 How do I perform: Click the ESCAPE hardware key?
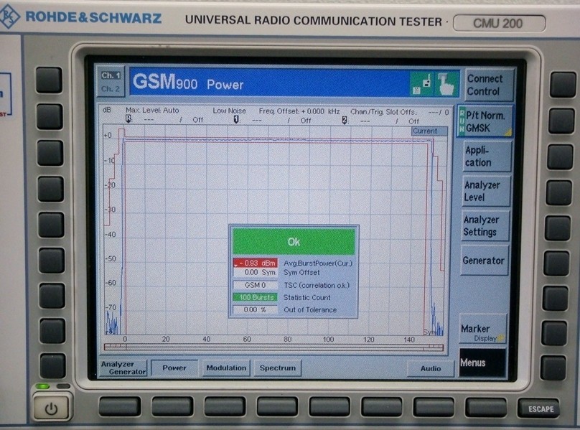pos(540,408)
